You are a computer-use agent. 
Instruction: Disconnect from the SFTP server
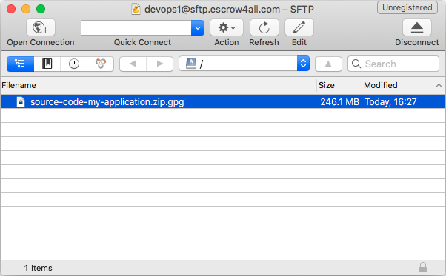point(417,27)
